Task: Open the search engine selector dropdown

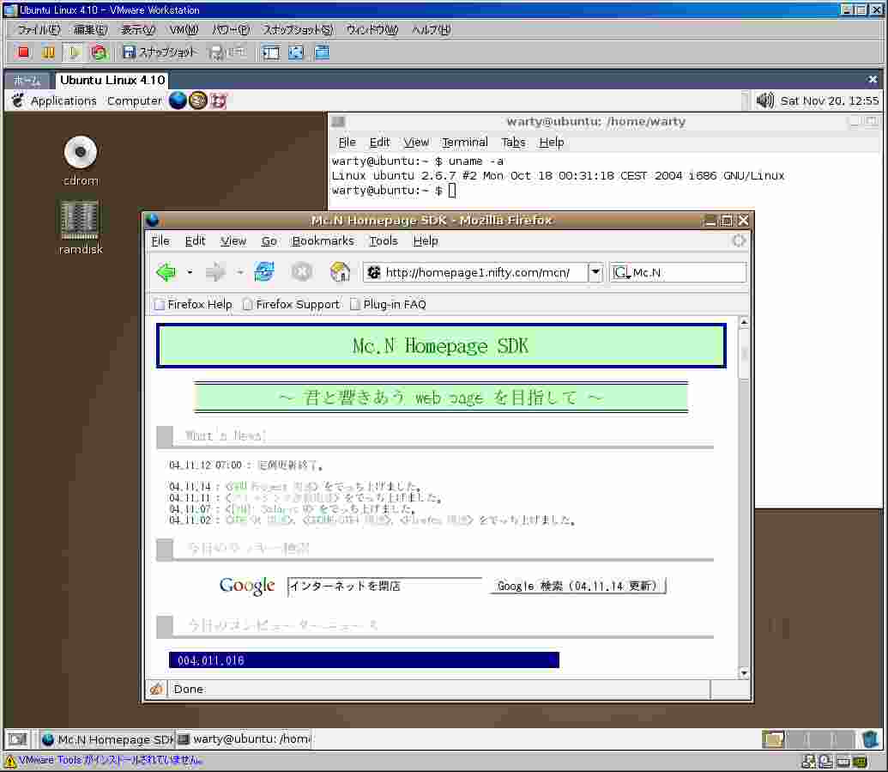Action: coord(622,273)
